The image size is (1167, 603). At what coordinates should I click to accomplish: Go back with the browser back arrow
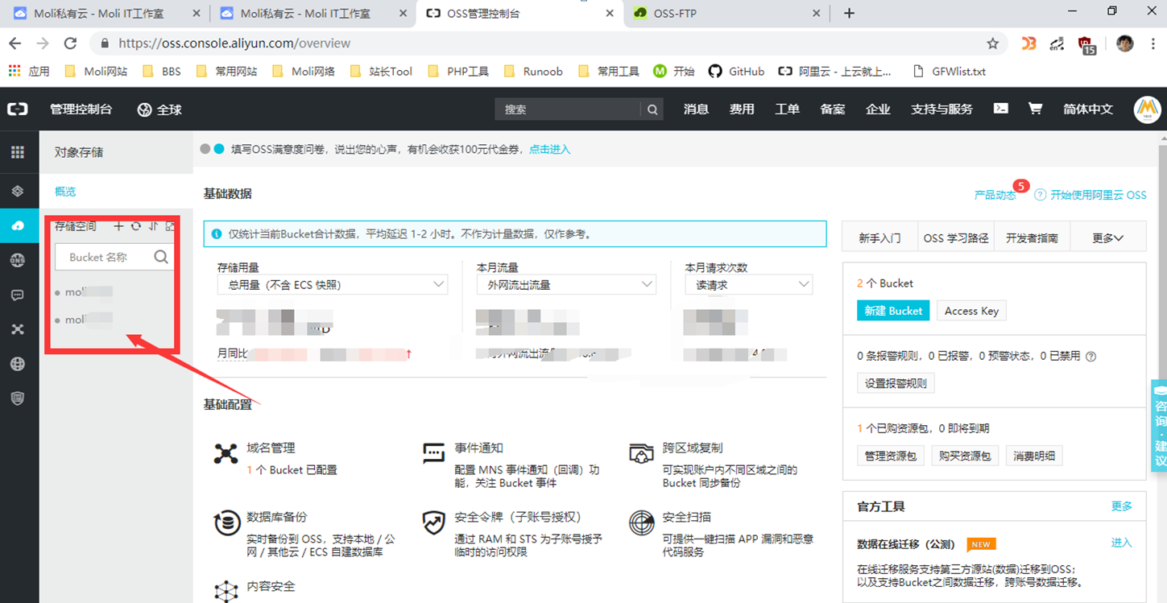(15, 43)
